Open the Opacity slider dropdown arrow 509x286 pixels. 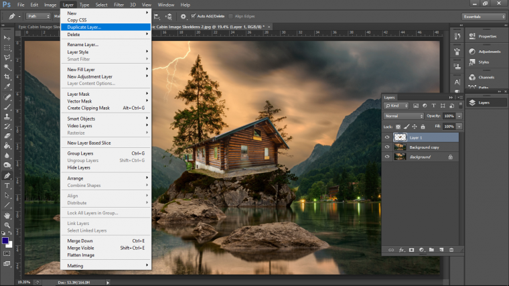point(459,116)
